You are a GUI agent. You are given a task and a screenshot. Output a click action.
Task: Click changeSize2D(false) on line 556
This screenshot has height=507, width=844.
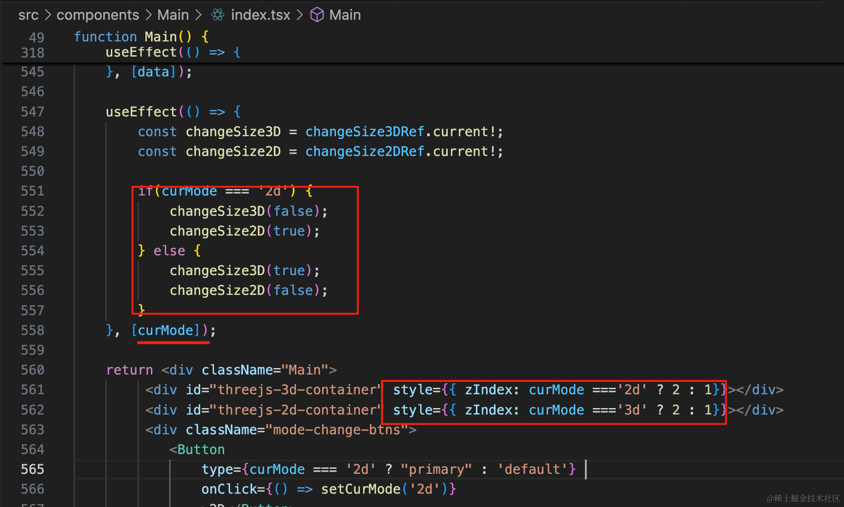[245, 290]
